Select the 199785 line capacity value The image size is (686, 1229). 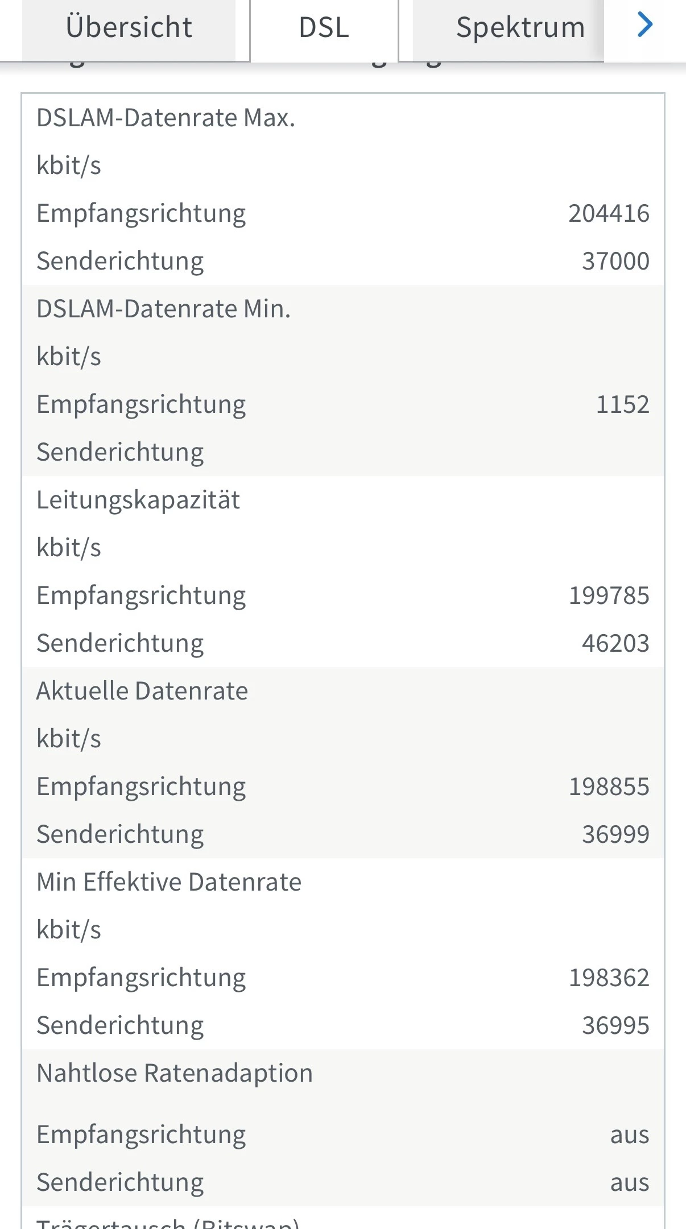[x=609, y=595]
